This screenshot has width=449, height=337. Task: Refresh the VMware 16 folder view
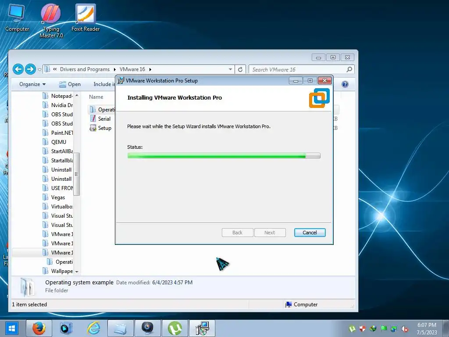(x=240, y=69)
